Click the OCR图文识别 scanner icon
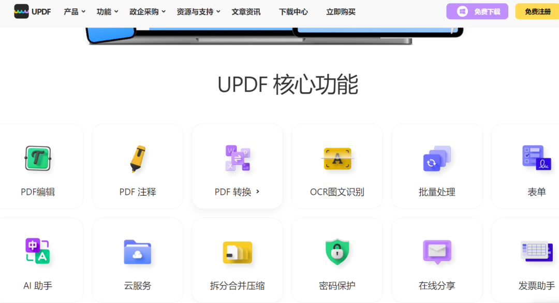 (x=337, y=158)
